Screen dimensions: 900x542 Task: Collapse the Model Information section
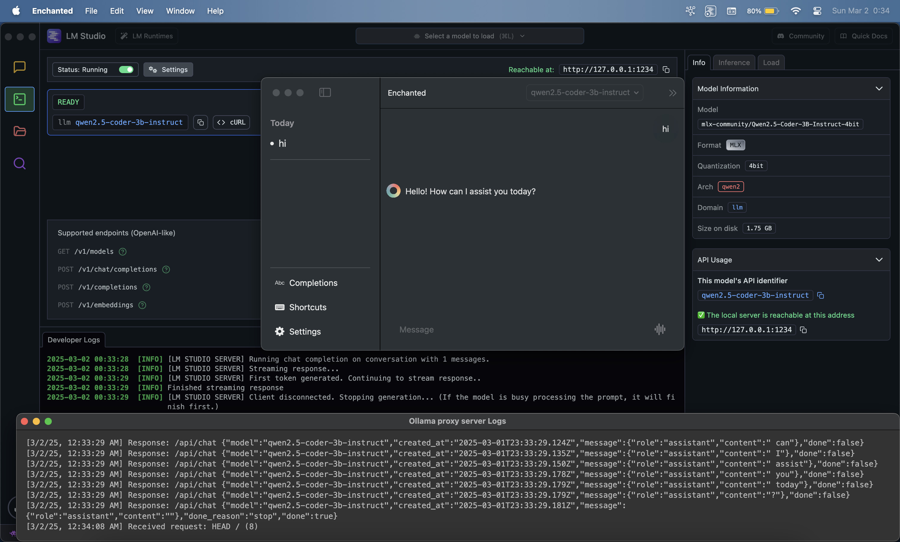[x=879, y=89]
